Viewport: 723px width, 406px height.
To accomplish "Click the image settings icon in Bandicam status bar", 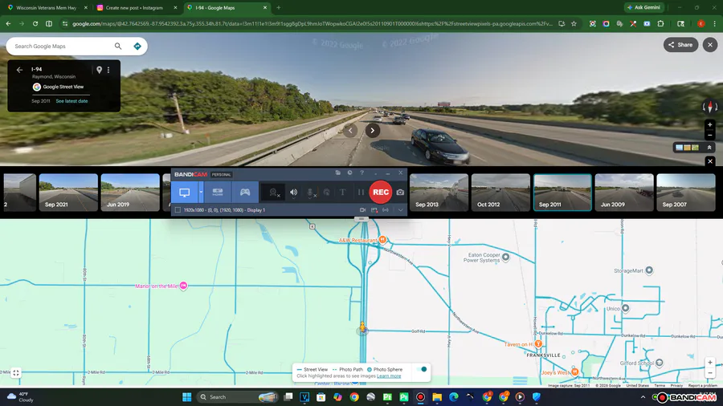I will click(374, 210).
